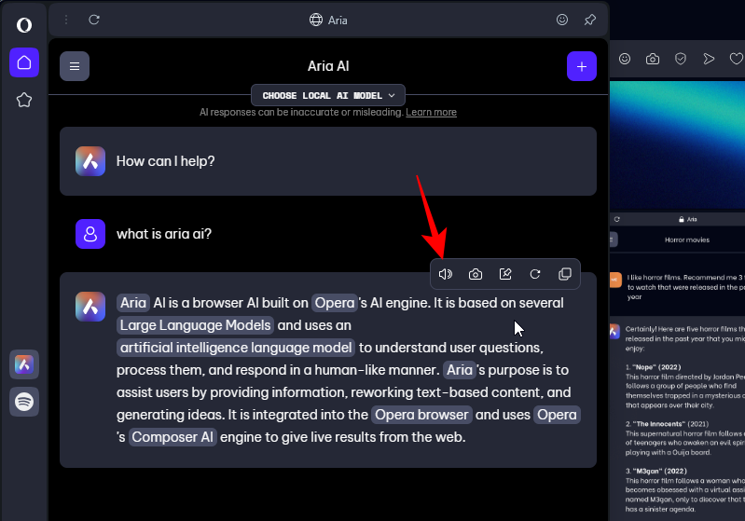Open the Aria hamburger menu
The height and width of the screenshot is (521, 745).
[x=75, y=66]
